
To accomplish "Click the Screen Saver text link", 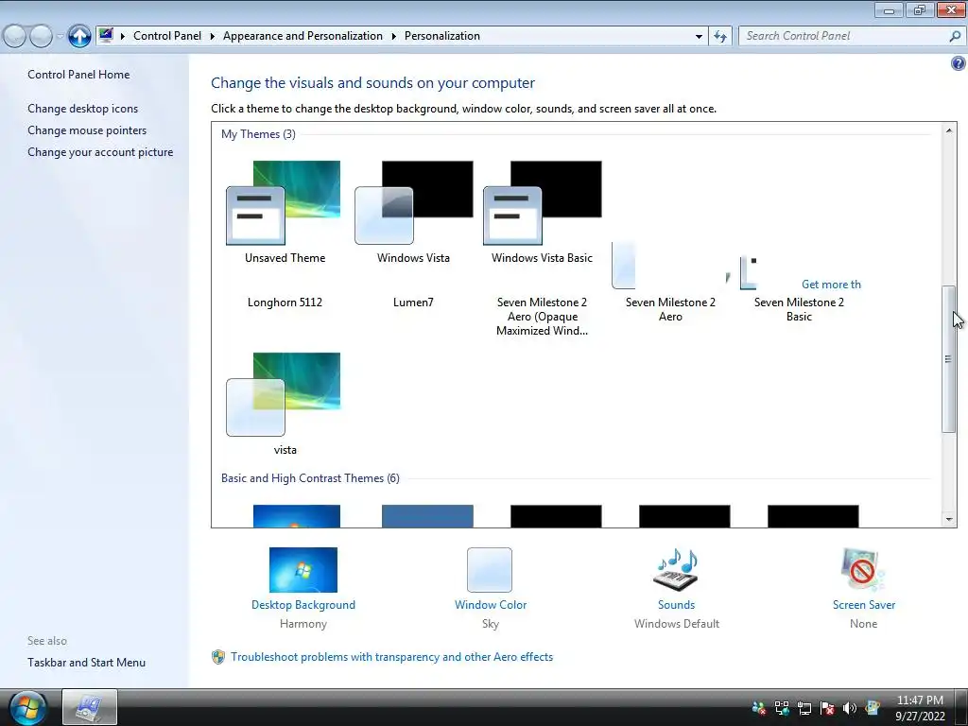I will point(864,605).
